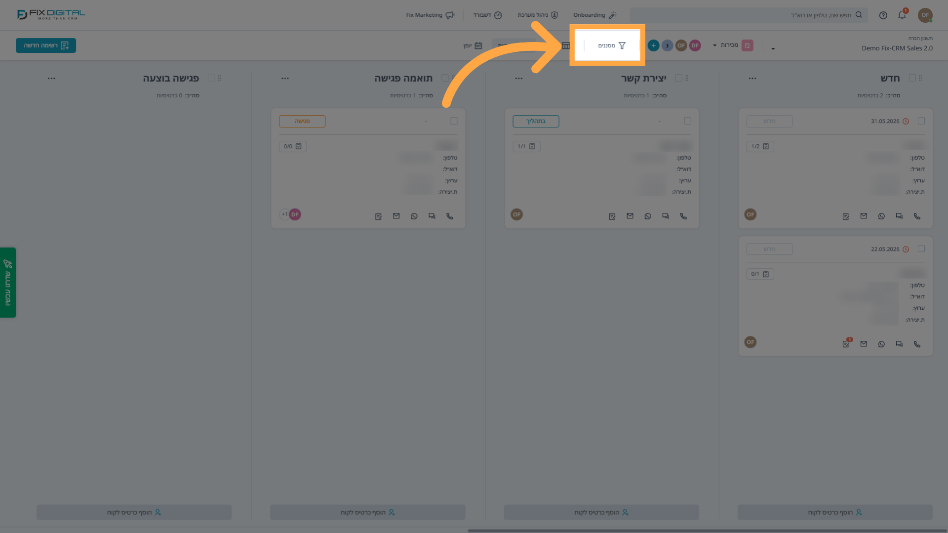Open the dashboard (דשבורד) menu item
This screenshot has width=948, height=533.
(488, 15)
